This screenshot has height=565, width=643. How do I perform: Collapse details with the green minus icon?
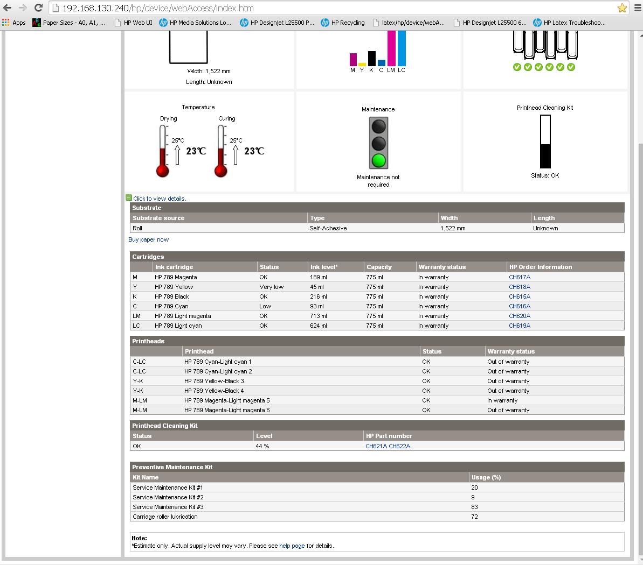coord(129,198)
